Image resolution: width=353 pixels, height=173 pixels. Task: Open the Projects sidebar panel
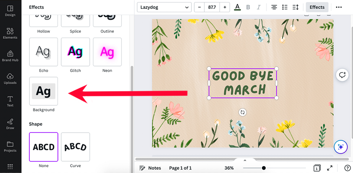(x=10, y=146)
